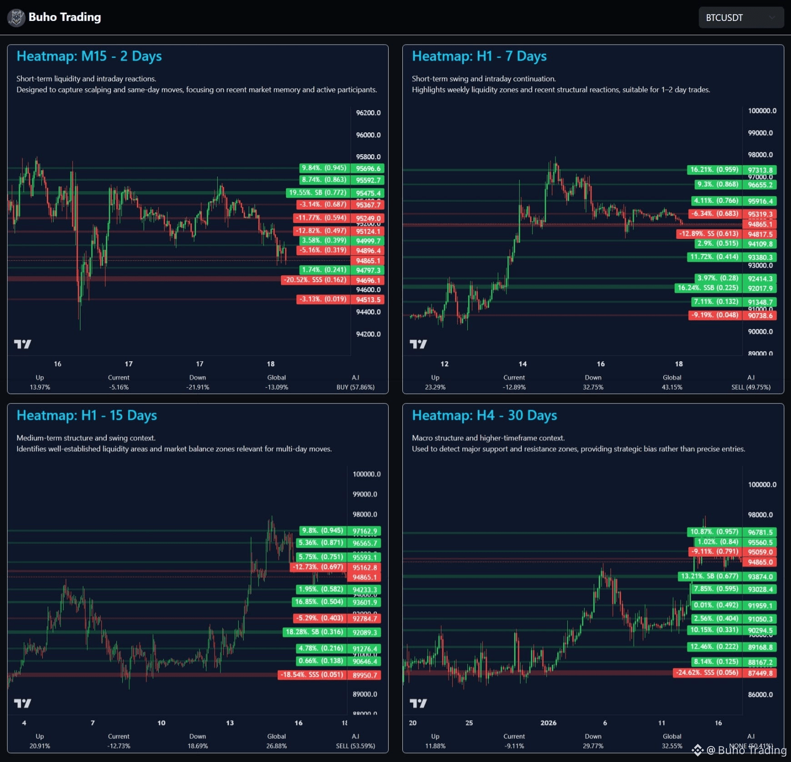Click the SELL (49.75%) A.I signal
791x762 pixels.
click(751, 387)
